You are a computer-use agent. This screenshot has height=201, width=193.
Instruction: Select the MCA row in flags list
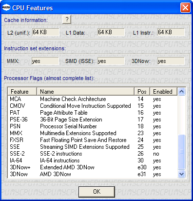(x=92, y=99)
